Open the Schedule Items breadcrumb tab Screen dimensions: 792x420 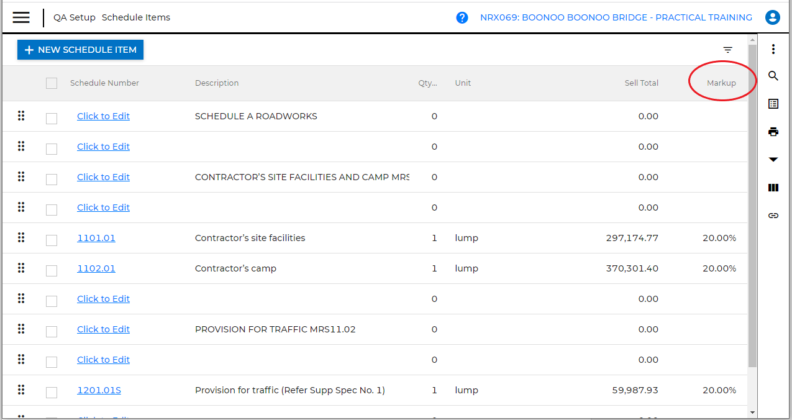tap(137, 17)
